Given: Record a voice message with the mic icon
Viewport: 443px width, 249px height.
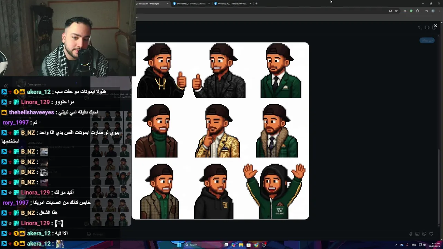Looking at the screenshot, I should [411, 234].
